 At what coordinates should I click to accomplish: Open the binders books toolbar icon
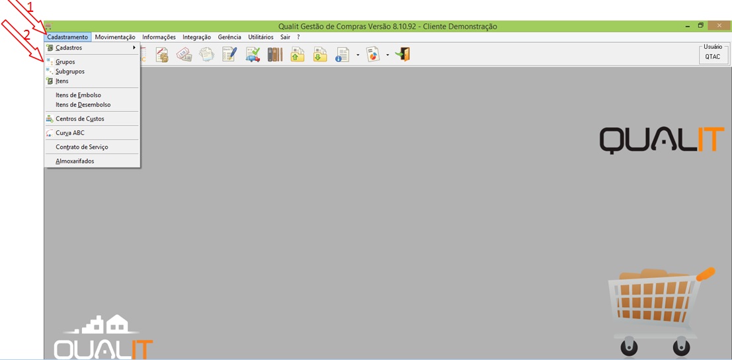coord(275,55)
